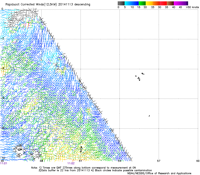Screen dimensions: 200x175
Task: Click the island cluster east of longitude 54
Action: click(140, 77)
